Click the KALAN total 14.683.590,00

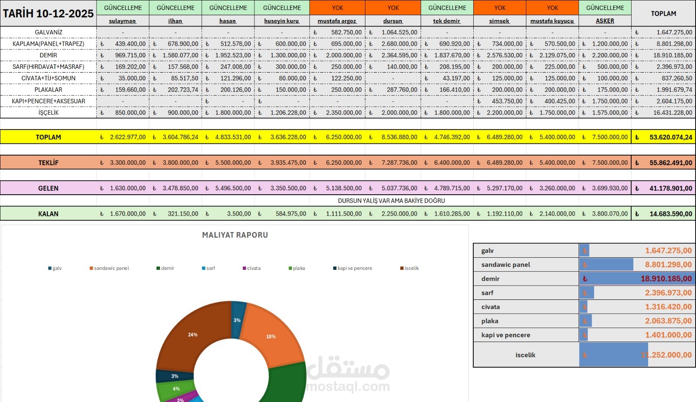[663, 214]
